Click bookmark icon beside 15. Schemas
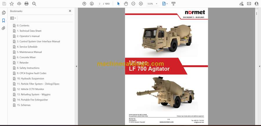This screenshot has height=126, width=261. tap(14, 105)
